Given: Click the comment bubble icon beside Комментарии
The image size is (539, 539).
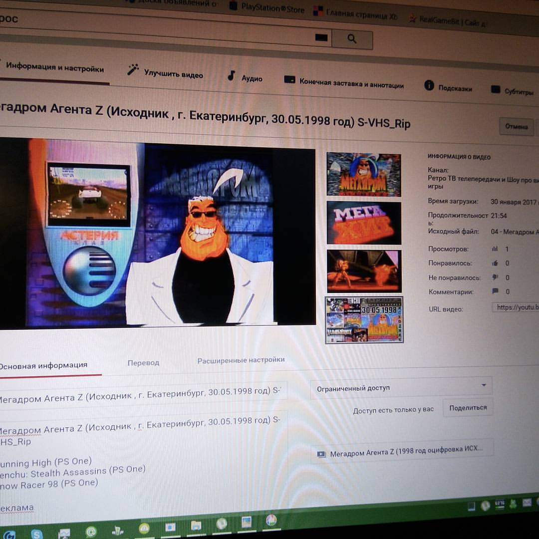Looking at the screenshot, I should point(496,291).
